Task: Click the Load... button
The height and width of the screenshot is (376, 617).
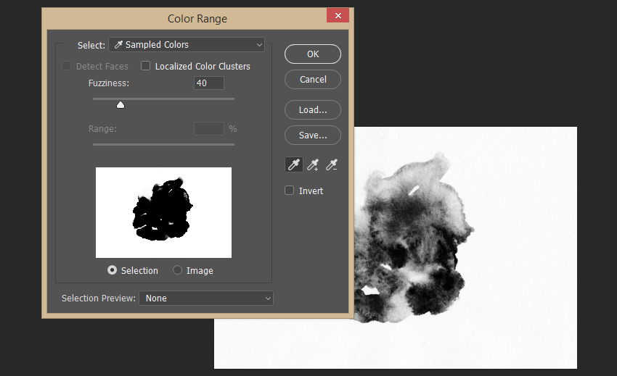Action: 313,110
